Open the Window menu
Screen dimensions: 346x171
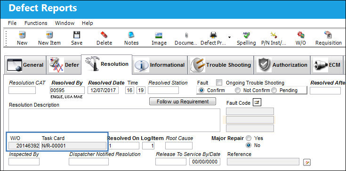64,23
